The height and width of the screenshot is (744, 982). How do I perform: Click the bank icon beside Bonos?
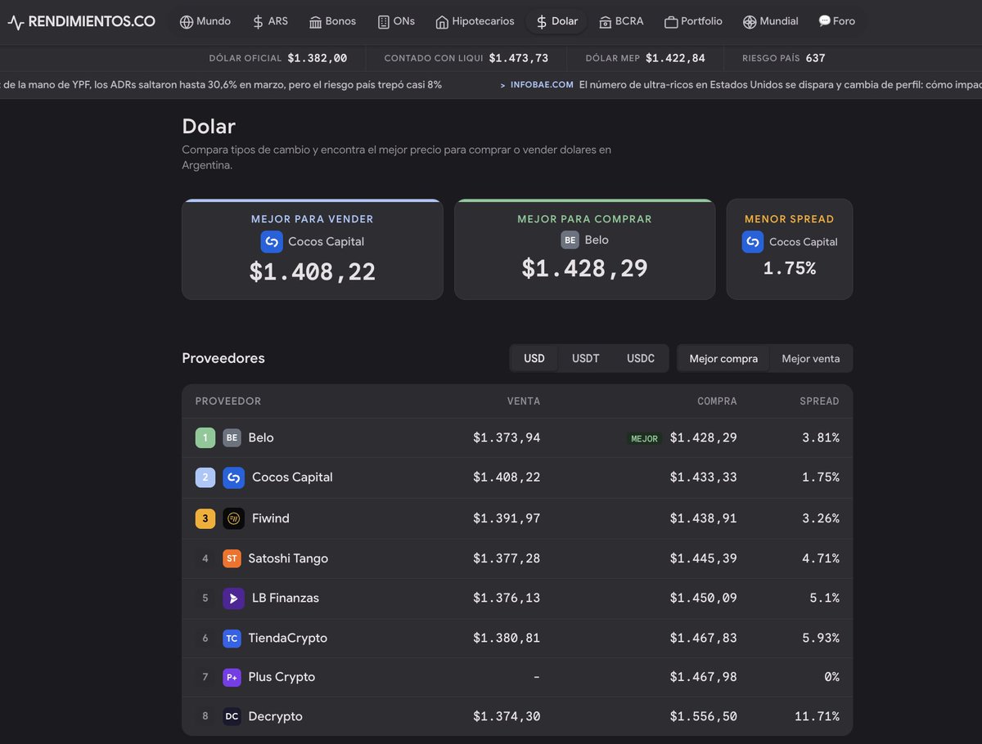coord(315,22)
